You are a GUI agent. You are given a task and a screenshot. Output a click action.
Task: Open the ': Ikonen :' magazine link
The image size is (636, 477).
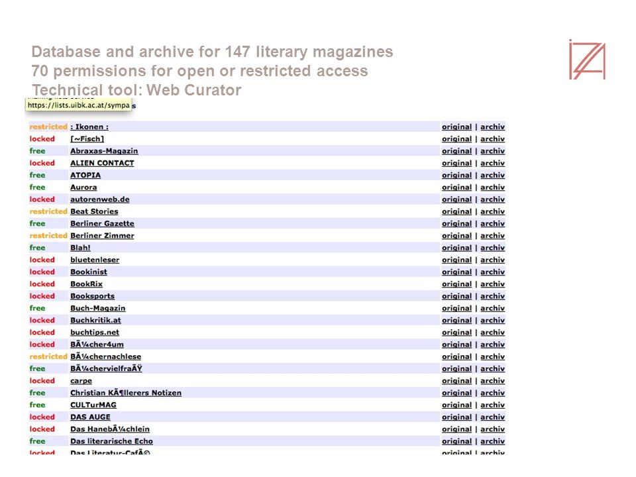pyautogui.click(x=89, y=127)
